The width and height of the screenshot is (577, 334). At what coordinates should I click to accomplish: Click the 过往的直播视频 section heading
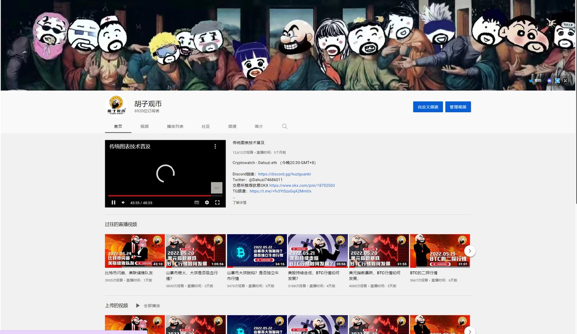121,224
